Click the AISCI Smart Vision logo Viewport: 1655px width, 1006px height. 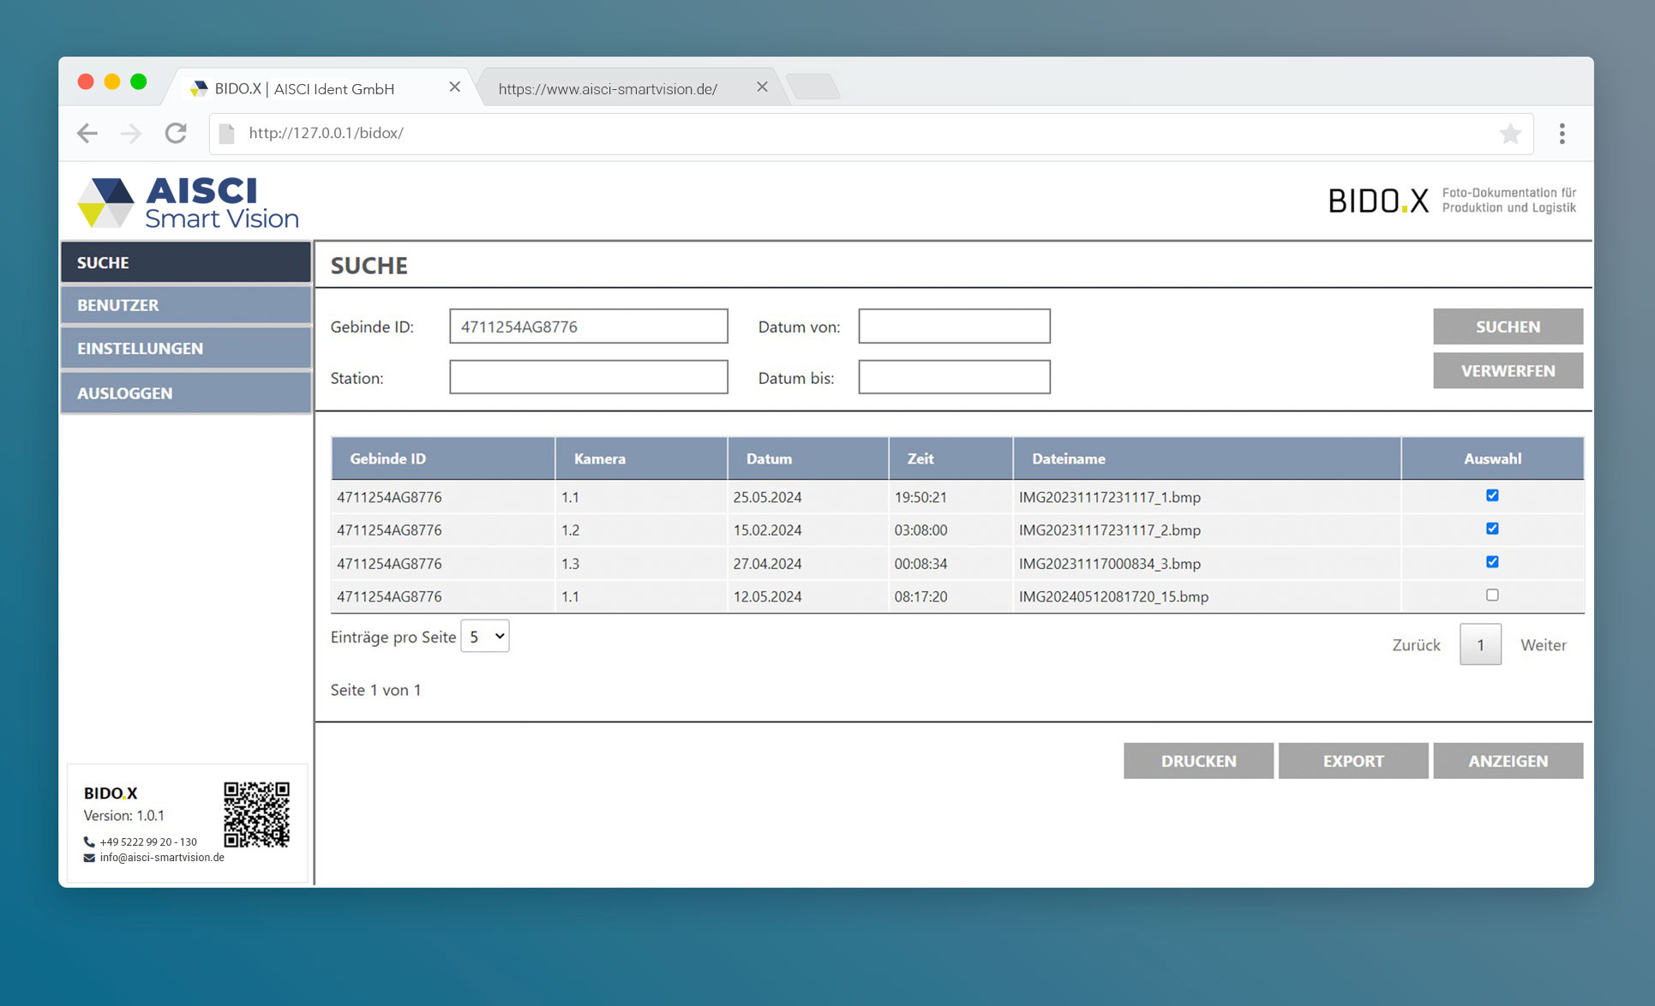188,202
